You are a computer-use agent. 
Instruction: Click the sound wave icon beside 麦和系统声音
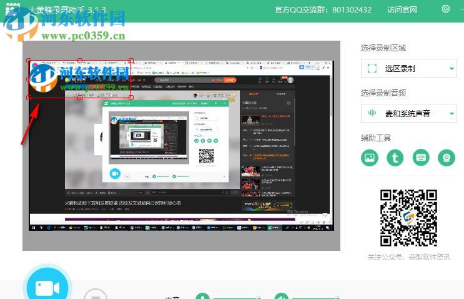[x=372, y=113]
